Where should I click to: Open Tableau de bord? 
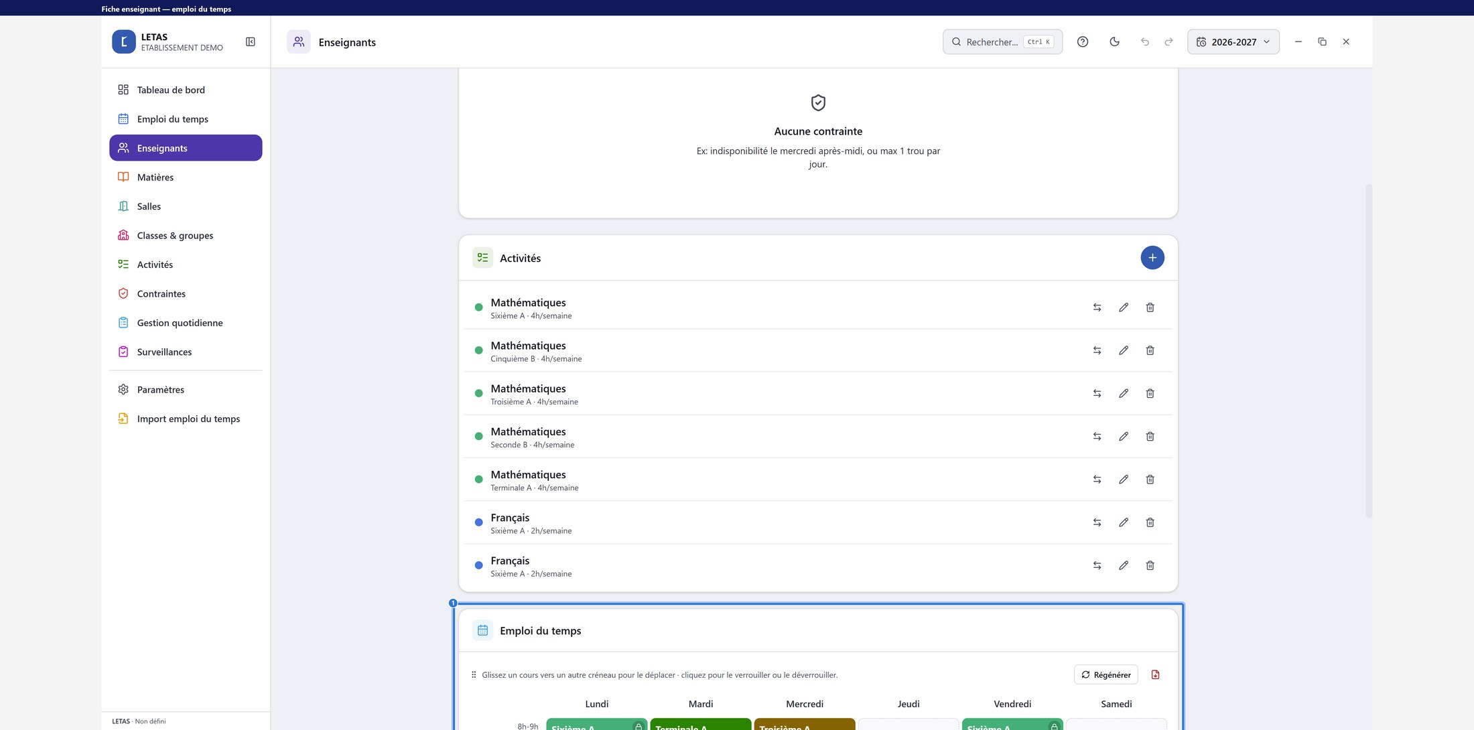point(186,90)
